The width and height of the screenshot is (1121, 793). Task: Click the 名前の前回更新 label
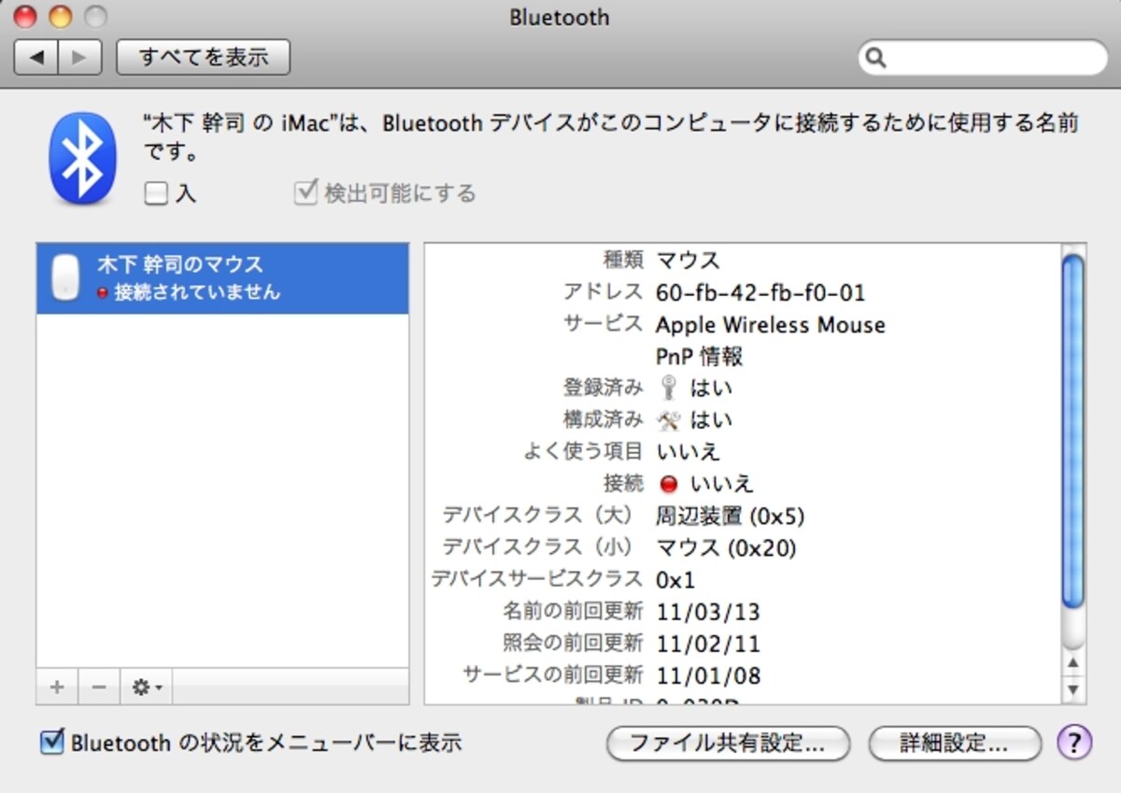coord(573,612)
